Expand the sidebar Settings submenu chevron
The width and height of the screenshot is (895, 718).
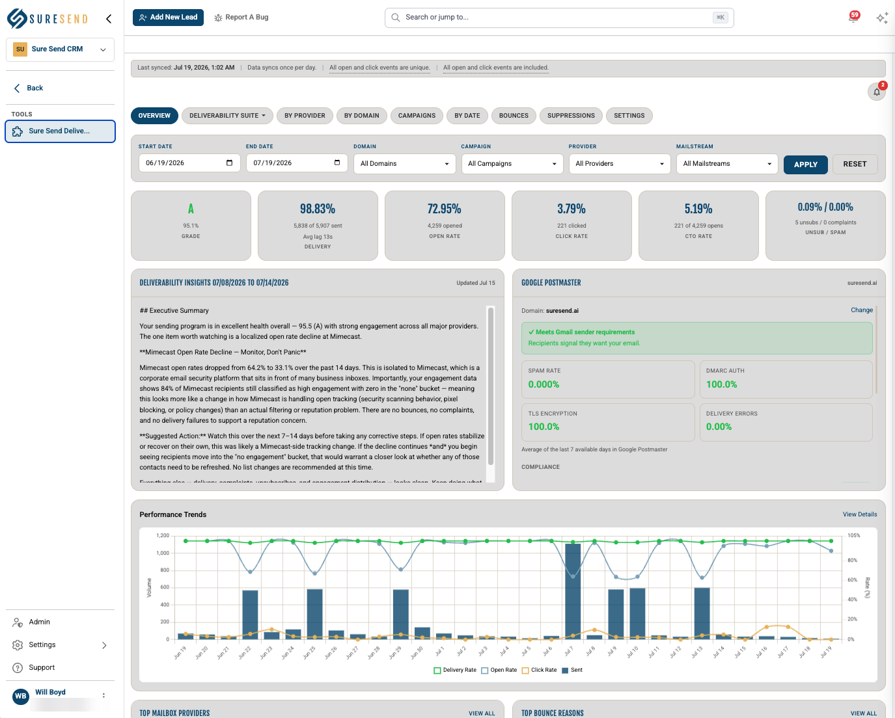point(104,645)
